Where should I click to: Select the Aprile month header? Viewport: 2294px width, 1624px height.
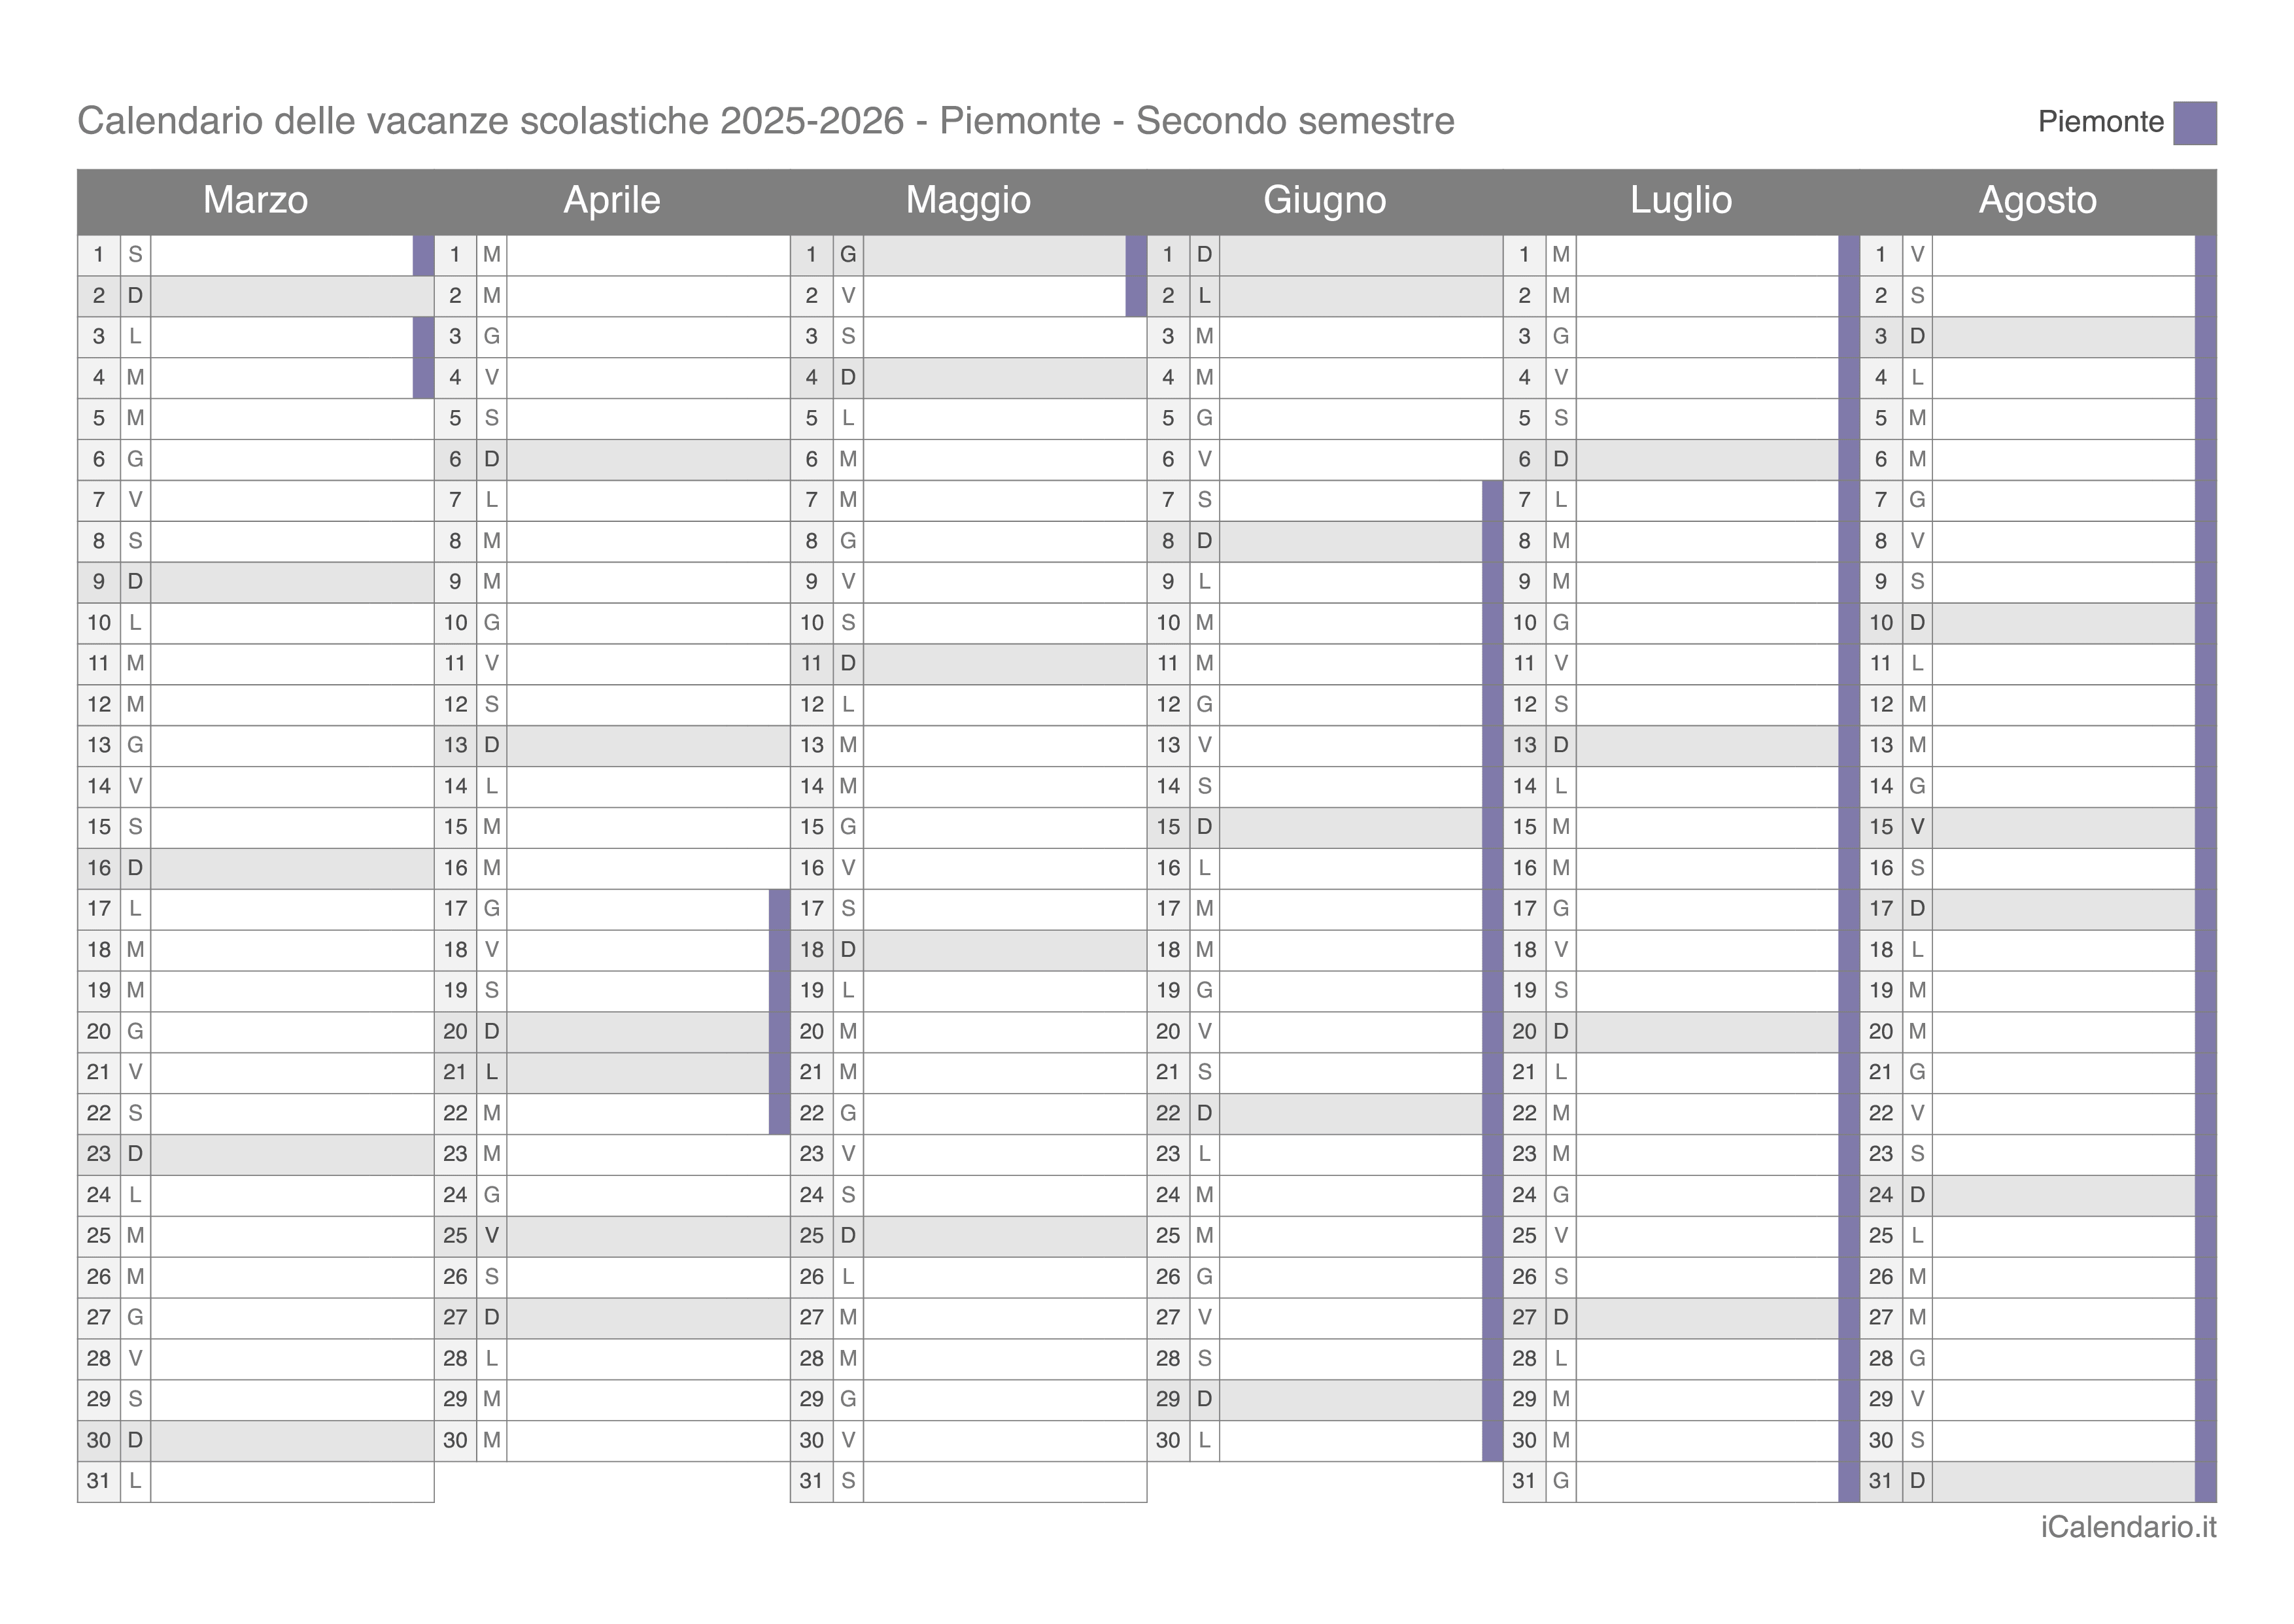611,201
